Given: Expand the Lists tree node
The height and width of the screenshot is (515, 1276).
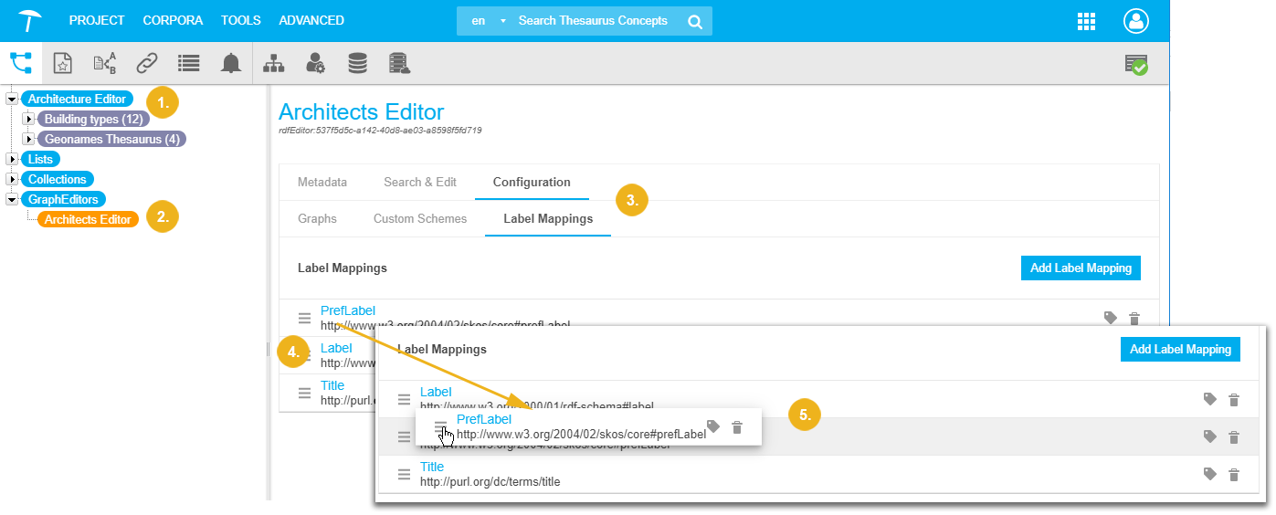Looking at the screenshot, I should (x=12, y=159).
